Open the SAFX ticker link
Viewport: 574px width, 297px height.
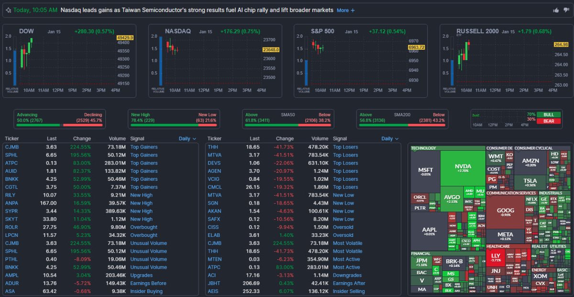[214, 219]
